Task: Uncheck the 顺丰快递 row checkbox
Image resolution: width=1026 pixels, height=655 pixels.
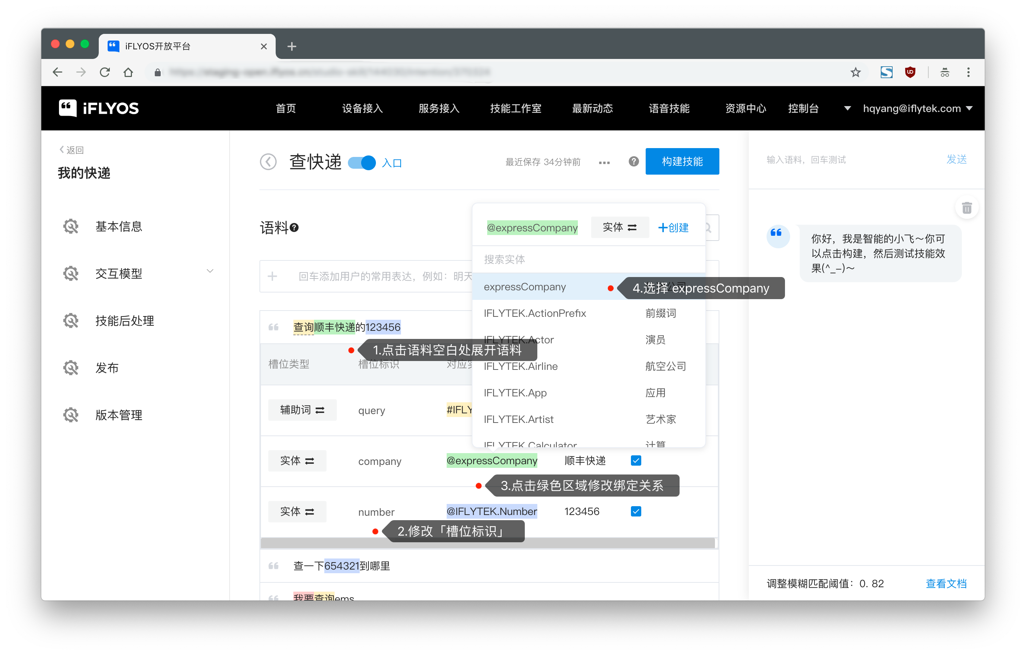Action: (x=636, y=460)
